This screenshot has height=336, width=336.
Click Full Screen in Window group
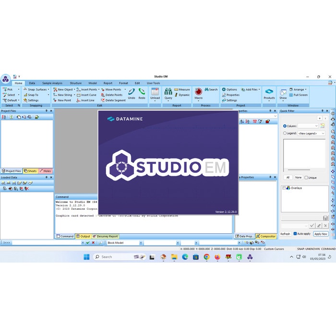pos(298,95)
